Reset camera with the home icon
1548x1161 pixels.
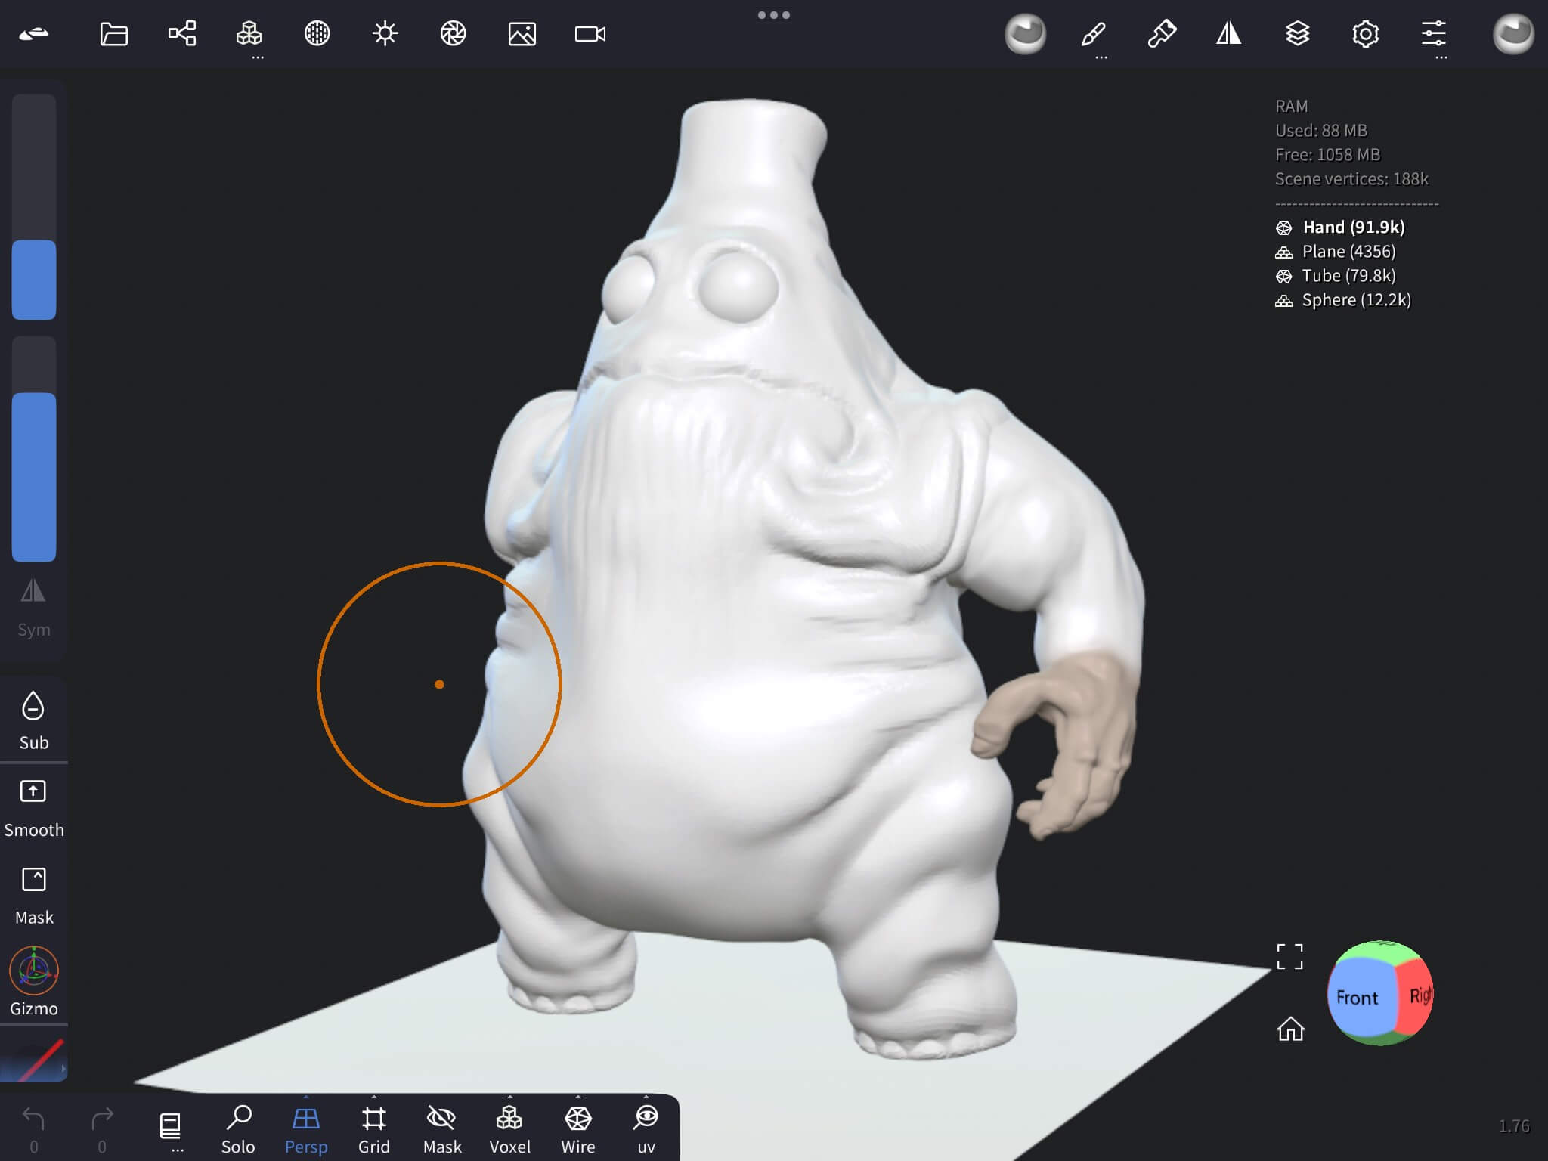[1290, 1029]
